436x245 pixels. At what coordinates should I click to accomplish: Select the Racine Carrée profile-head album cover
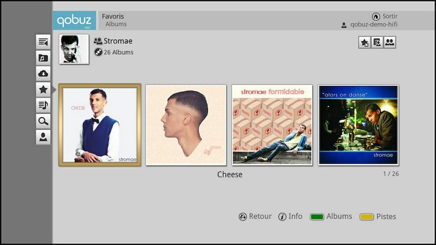[x=186, y=125]
